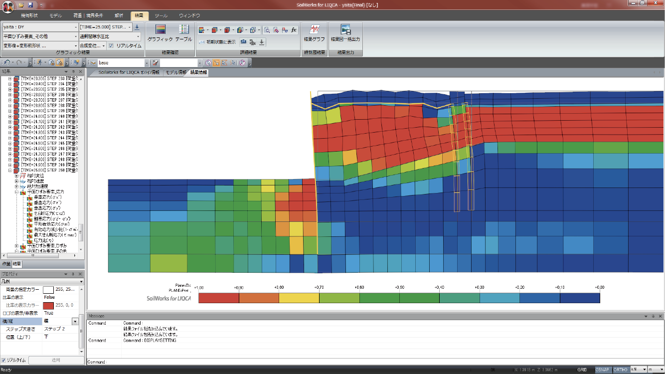Screen dimensions: 665x374
Task: Click the 比率の表示カラー red swatch
Action: (x=48, y=305)
